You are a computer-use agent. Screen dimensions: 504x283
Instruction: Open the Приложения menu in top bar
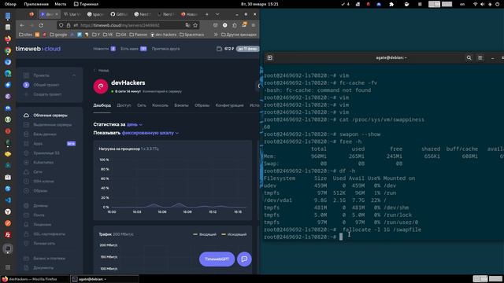[36, 4]
